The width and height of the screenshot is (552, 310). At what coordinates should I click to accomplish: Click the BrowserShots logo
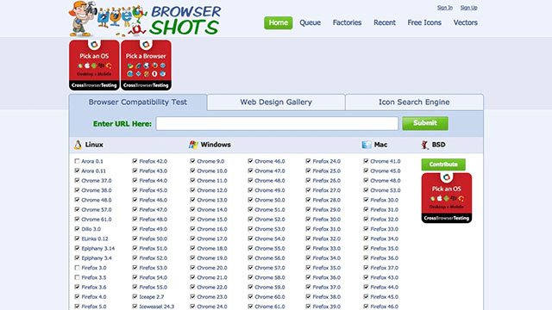[x=145, y=19]
